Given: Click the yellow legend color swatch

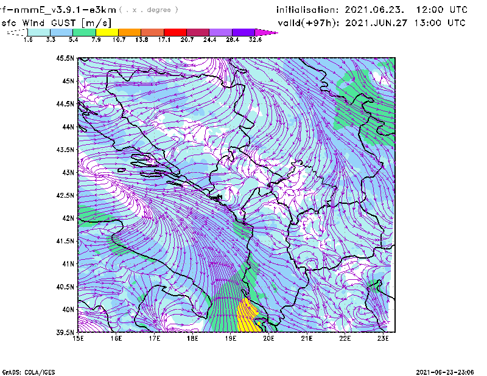Looking at the screenshot, I should (x=107, y=32).
